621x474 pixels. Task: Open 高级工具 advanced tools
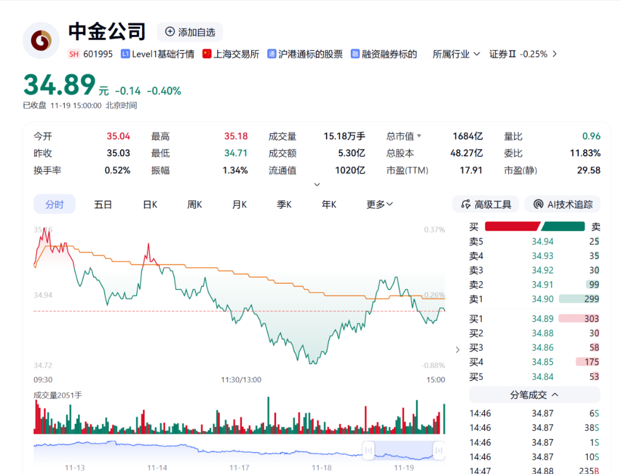tap(486, 204)
